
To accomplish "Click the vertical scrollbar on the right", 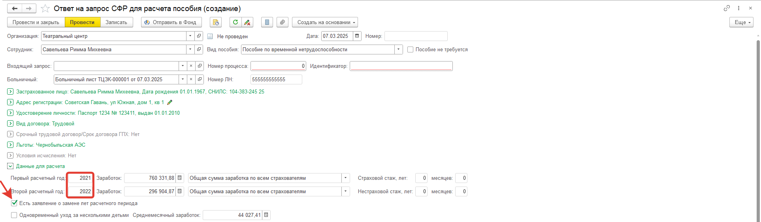I will 758,130.
